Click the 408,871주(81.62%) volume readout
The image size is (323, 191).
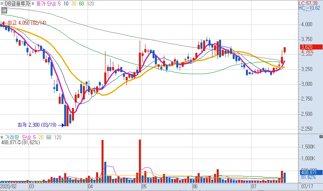[x=21, y=142]
